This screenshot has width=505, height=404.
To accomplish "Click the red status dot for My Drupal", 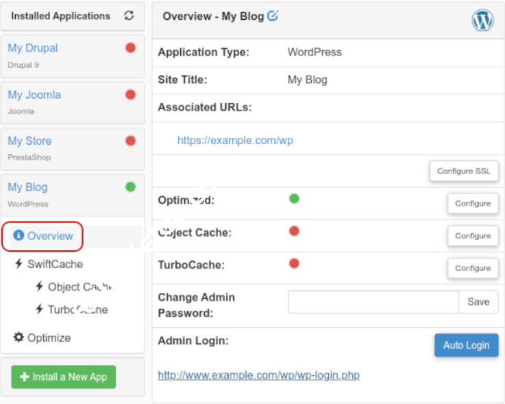I will click(130, 48).
